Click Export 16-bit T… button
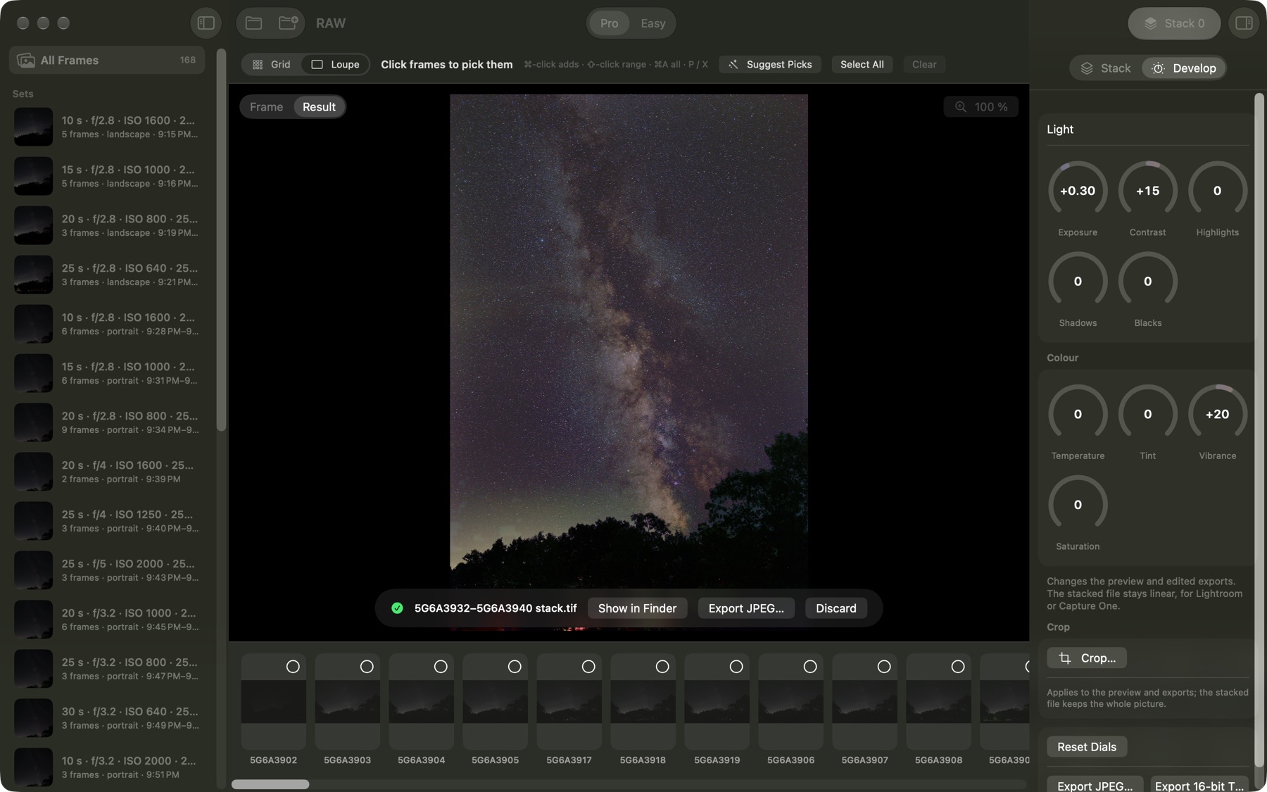Image resolution: width=1267 pixels, height=792 pixels. (x=1199, y=786)
